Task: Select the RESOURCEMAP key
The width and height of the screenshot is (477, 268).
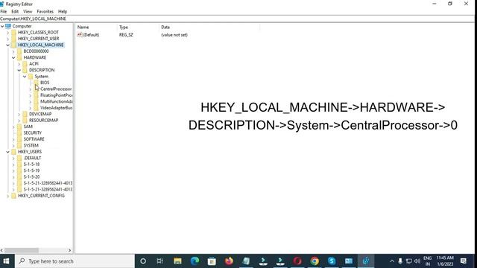Action: click(x=43, y=121)
